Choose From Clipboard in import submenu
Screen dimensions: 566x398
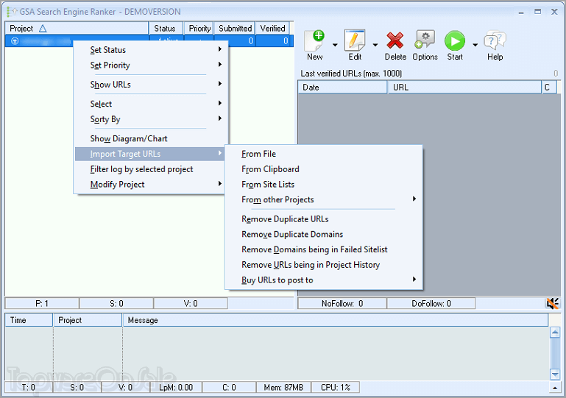[324, 169]
